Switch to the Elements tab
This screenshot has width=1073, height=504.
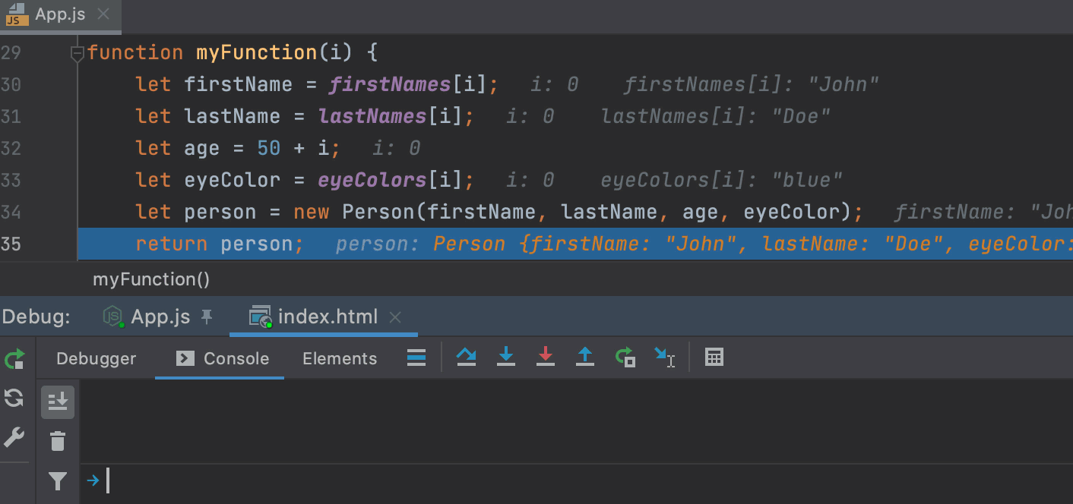[339, 358]
